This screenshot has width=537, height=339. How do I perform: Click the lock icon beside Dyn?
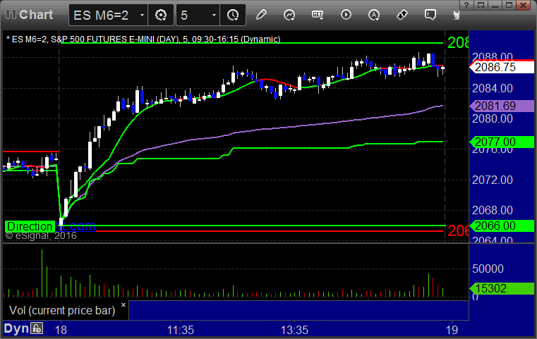coord(37,328)
